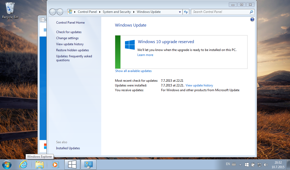Click Windows logo in background window title

pyautogui.click(x=42, y=20)
